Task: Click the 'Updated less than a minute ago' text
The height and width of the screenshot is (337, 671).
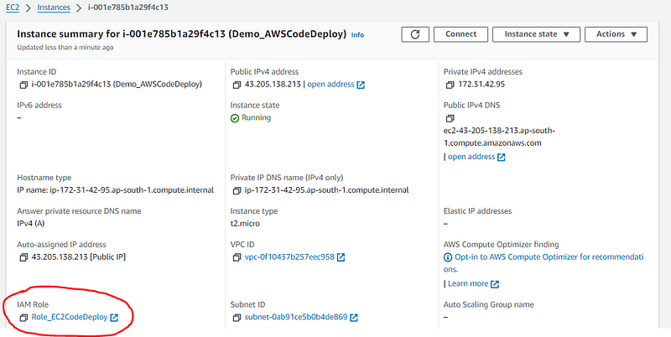Action: 65,48
